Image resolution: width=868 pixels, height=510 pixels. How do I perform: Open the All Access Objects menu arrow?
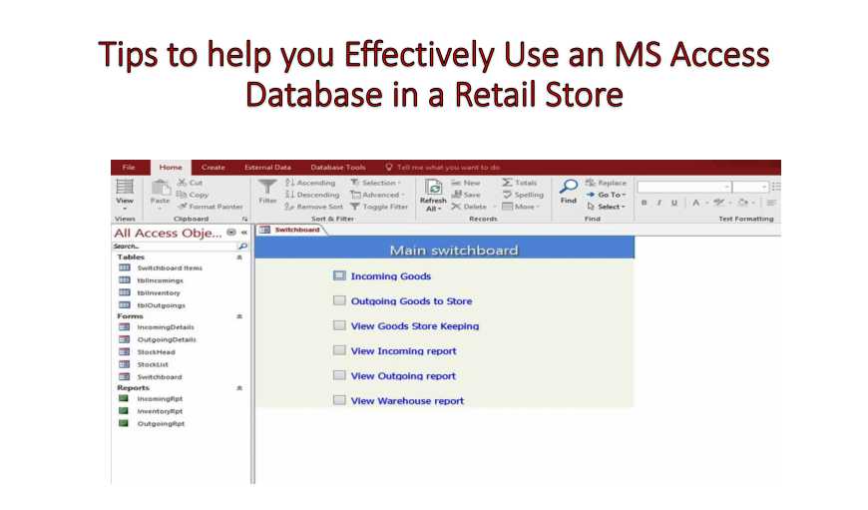pos(231,233)
